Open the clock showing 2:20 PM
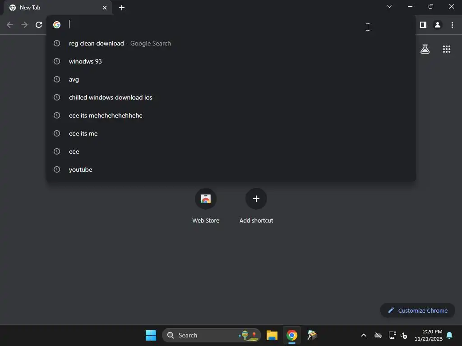The width and height of the screenshot is (462, 346). point(429,335)
